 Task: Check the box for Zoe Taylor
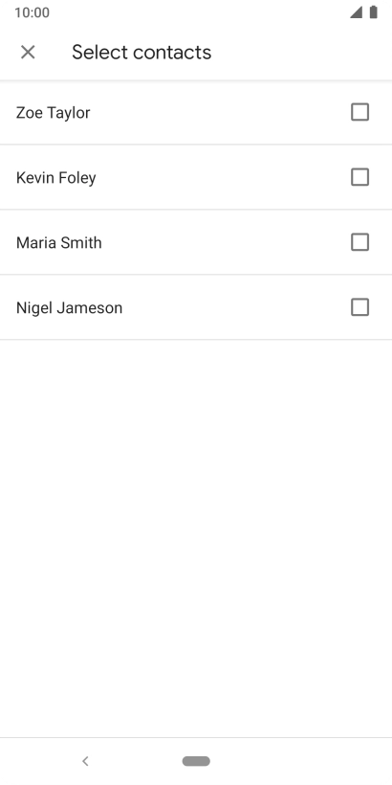click(360, 112)
